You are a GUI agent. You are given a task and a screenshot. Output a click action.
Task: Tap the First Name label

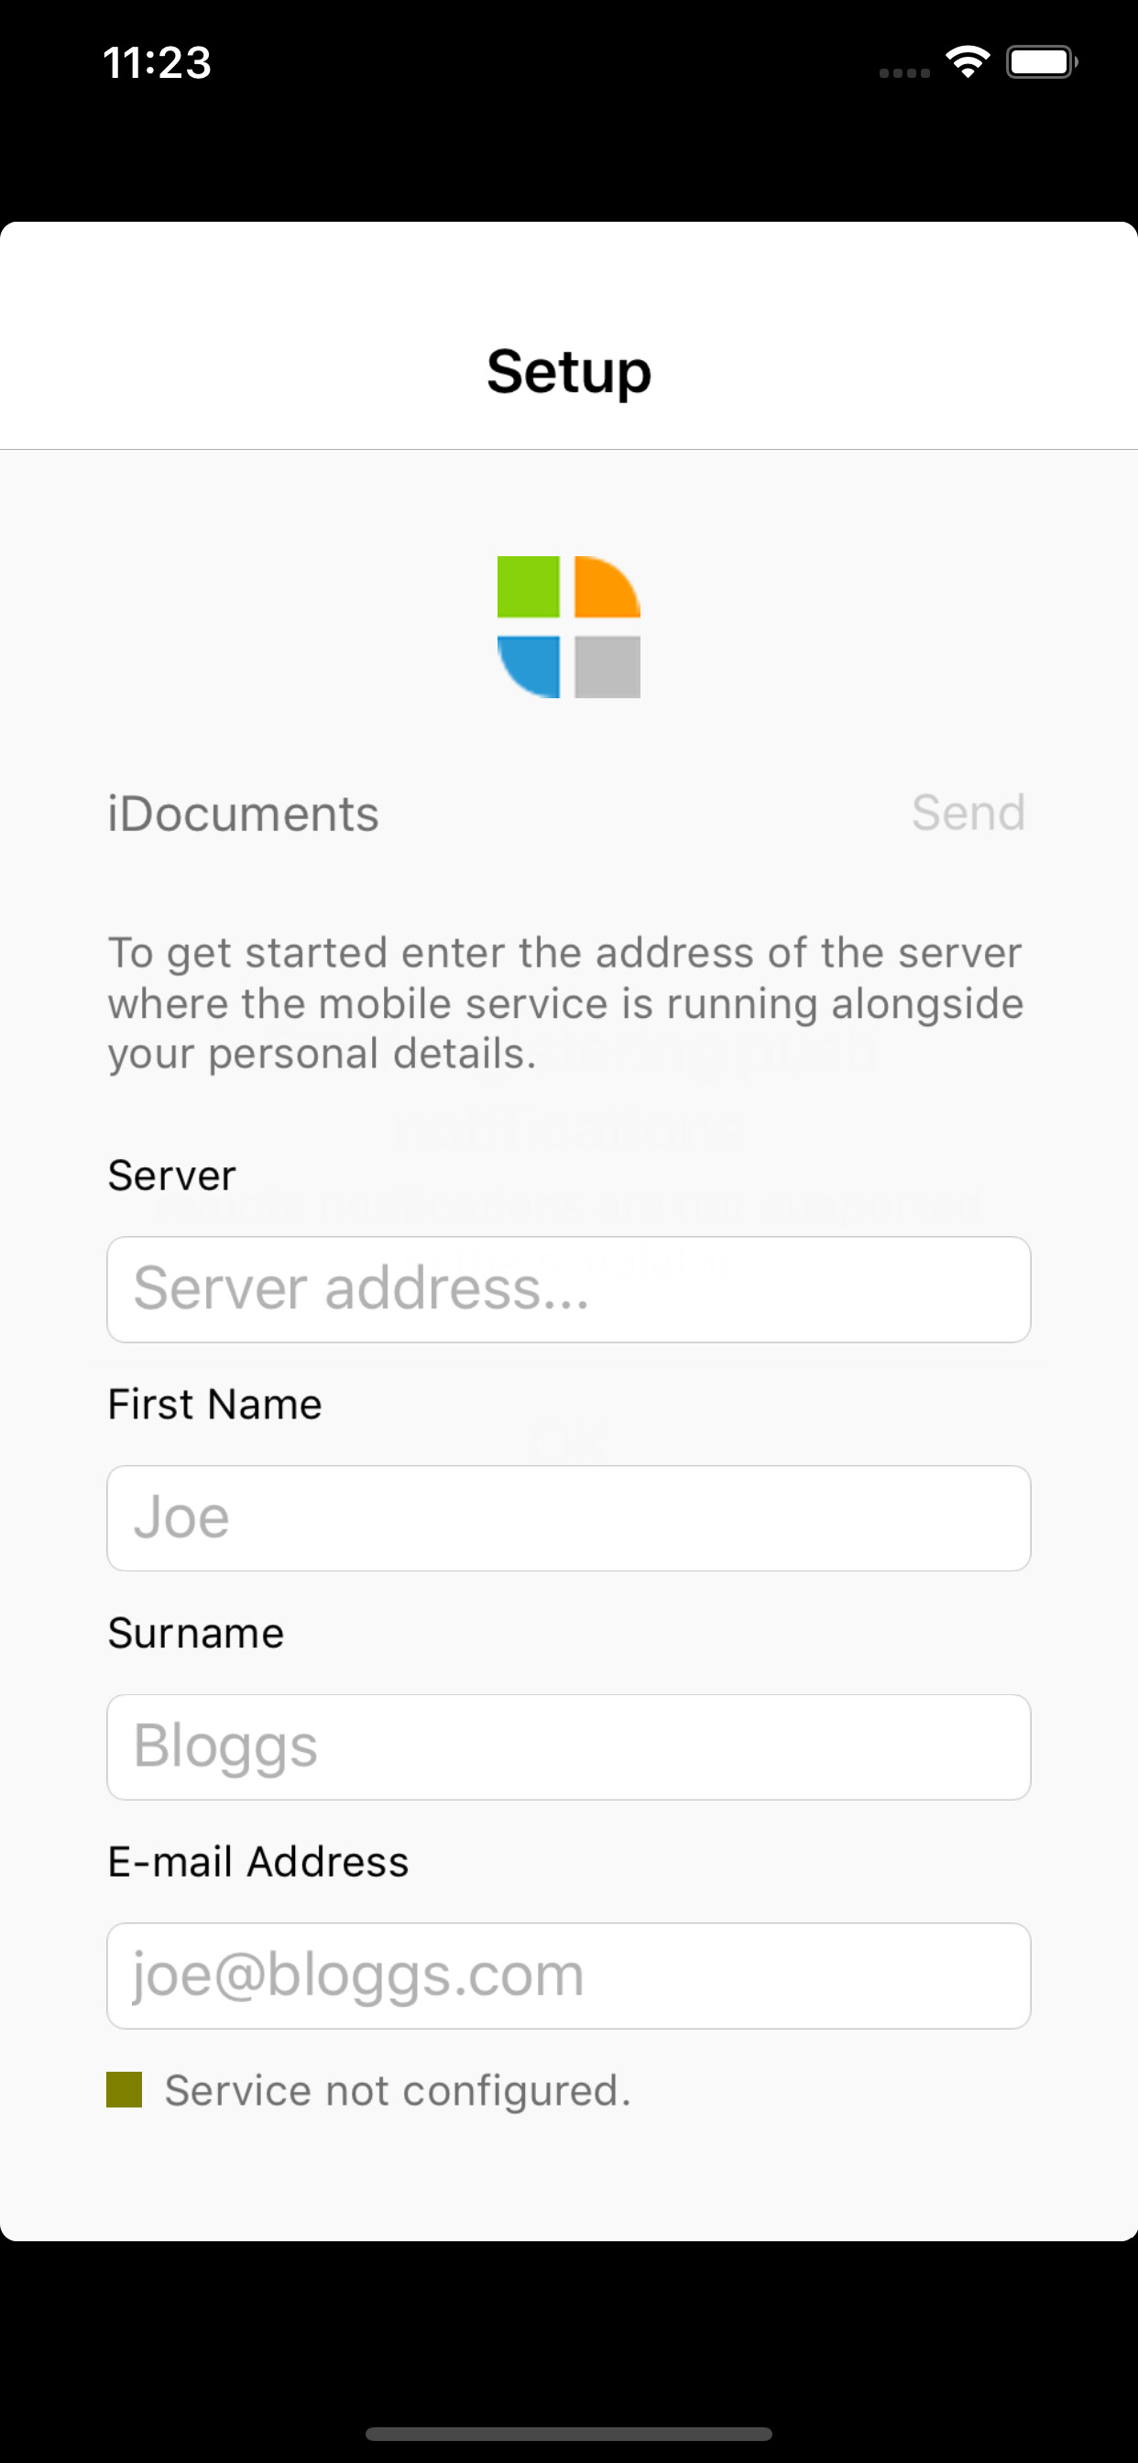(214, 1404)
